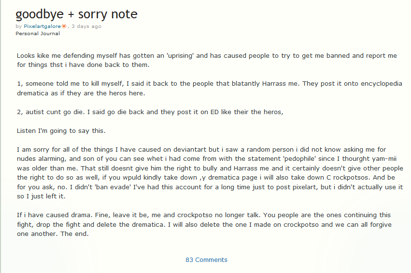Open the Pixelartgalore author profile
The height and width of the screenshot is (273, 411).
tap(43, 26)
